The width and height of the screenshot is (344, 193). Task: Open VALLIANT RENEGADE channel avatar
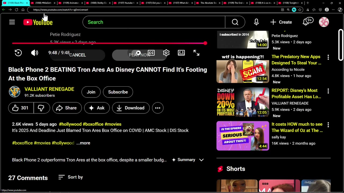click(x=15, y=92)
